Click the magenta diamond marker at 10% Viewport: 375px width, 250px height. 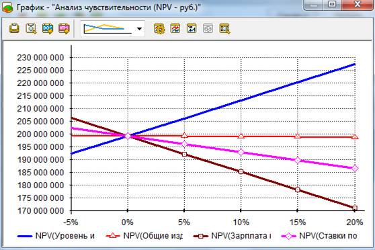coord(241,152)
